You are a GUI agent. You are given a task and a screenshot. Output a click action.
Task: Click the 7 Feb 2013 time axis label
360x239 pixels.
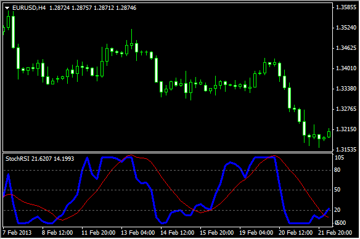pyautogui.click(x=17, y=233)
